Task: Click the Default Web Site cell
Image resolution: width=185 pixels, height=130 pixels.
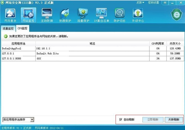Action: tap(92, 54)
